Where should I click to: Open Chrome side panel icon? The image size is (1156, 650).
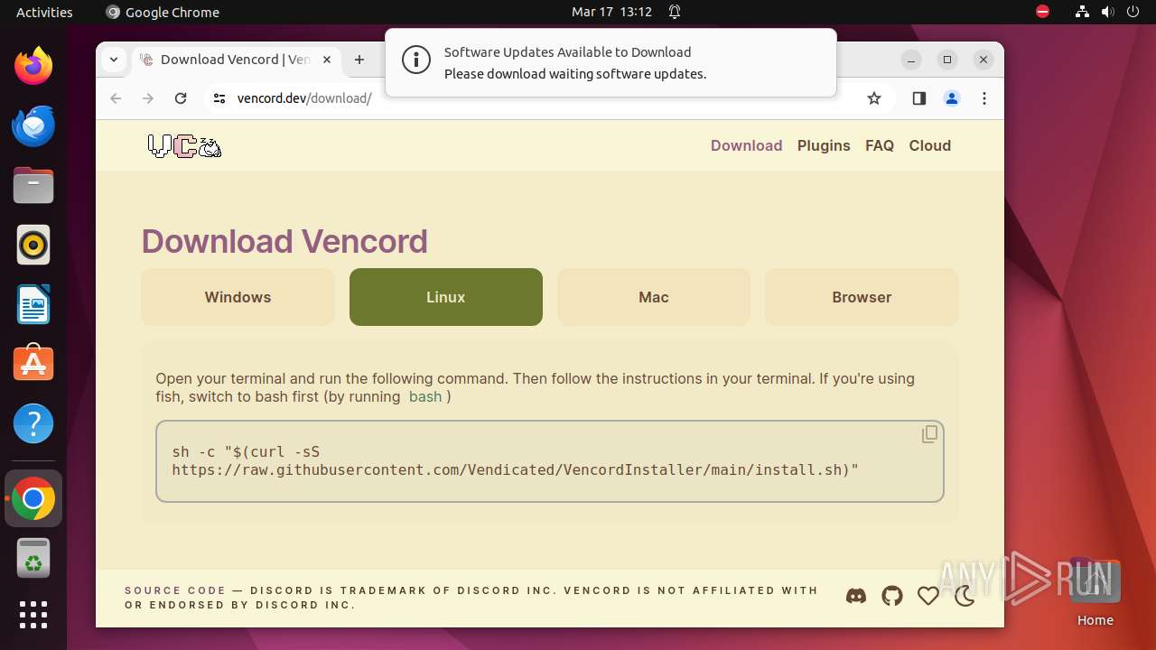point(919,98)
